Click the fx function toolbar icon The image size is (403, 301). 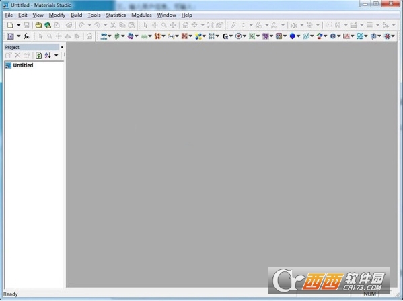coord(26,36)
